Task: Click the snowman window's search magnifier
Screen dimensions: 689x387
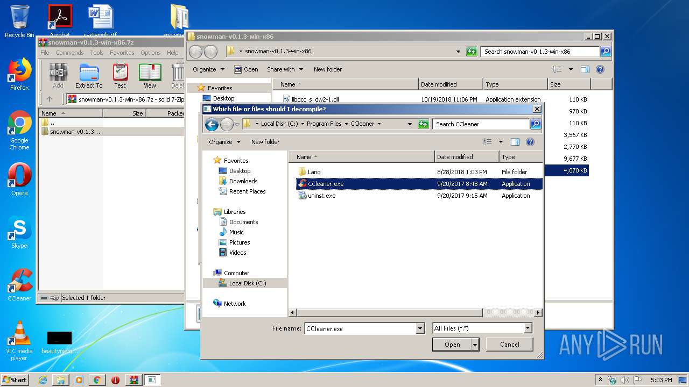Action: point(606,52)
